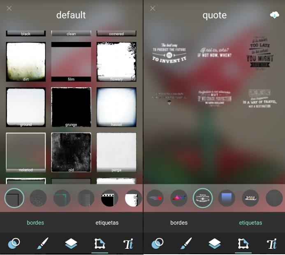Add 'Too late you might' quote sticker
285x255 pixels.
pyautogui.click(x=260, y=52)
